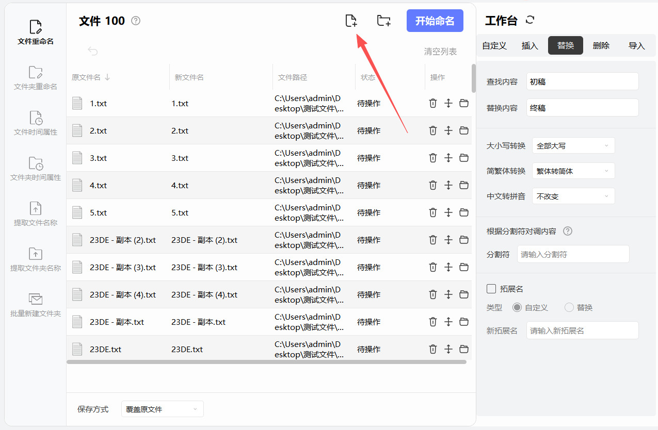Expand the 简繁体转换 dropdown
The height and width of the screenshot is (430, 658).
tap(573, 171)
